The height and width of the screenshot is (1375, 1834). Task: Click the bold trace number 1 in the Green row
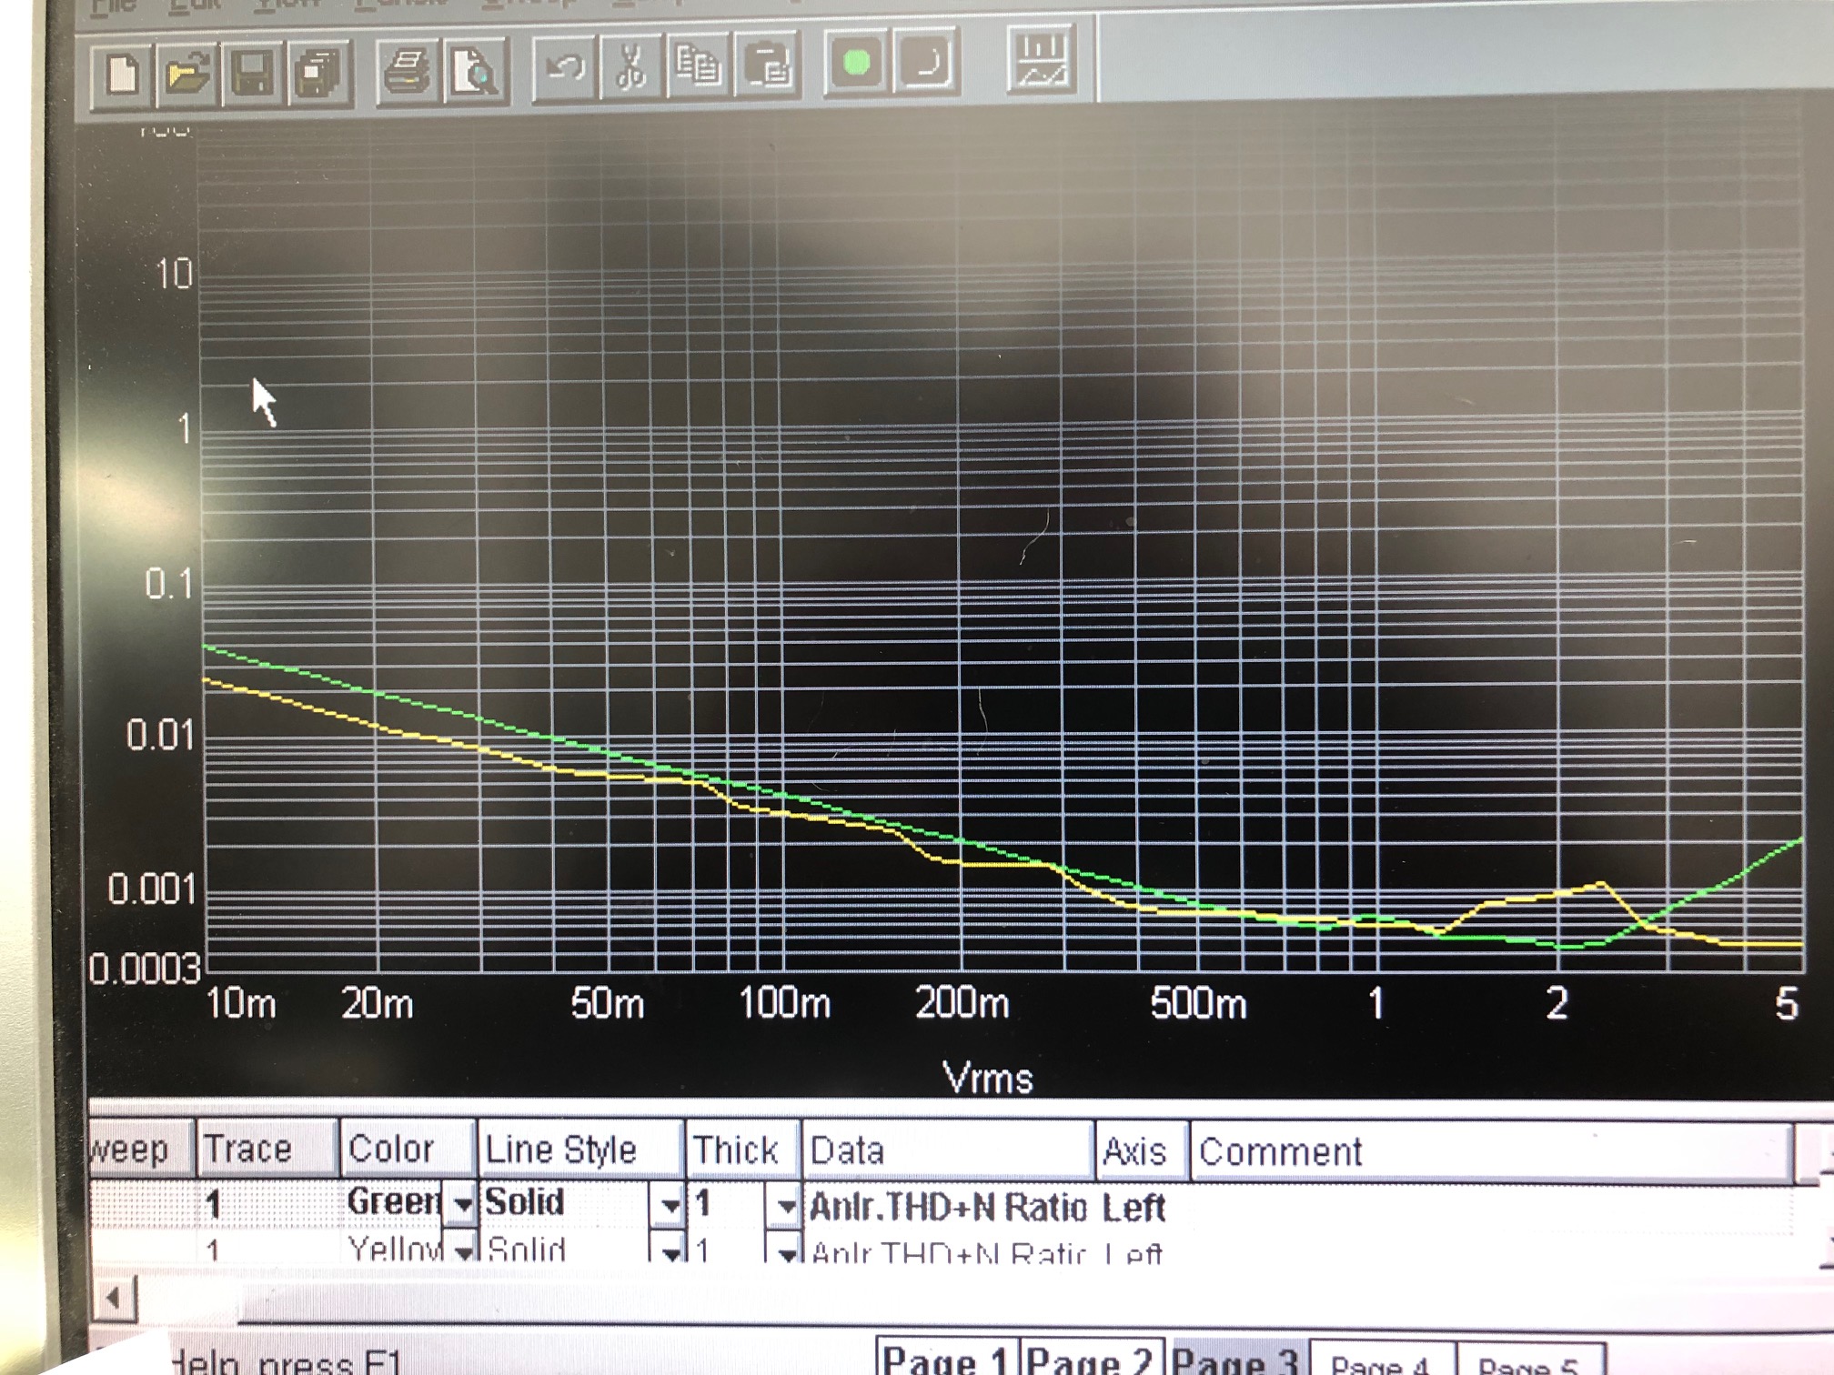pyautogui.click(x=213, y=1204)
